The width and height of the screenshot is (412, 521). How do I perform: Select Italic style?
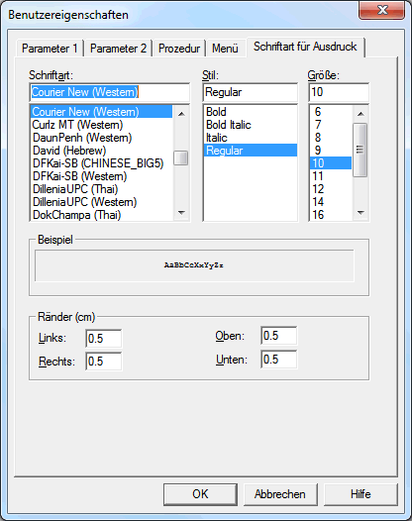click(251, 138)
